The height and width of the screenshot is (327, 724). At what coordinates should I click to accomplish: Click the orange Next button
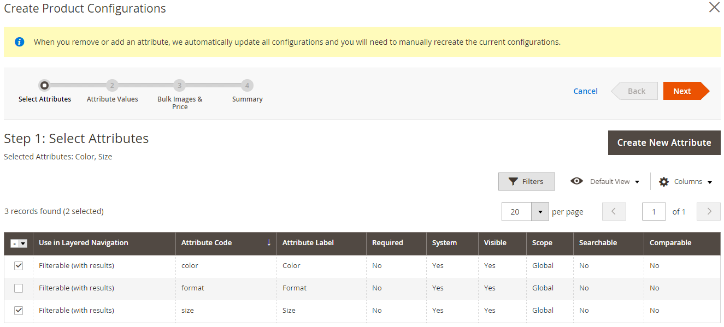coord(686,91)
